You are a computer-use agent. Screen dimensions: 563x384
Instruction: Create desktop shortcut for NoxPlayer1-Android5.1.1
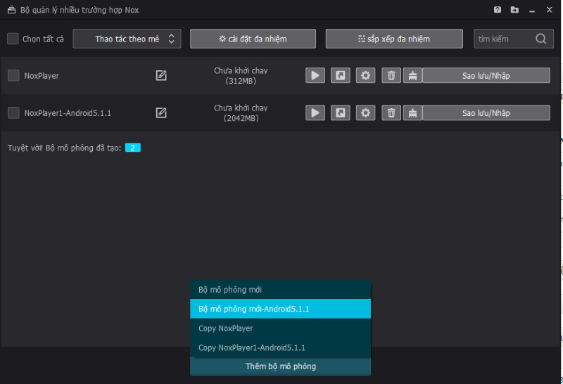341,113
